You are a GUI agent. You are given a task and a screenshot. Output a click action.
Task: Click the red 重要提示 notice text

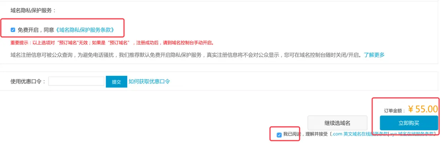pos(112,43)
